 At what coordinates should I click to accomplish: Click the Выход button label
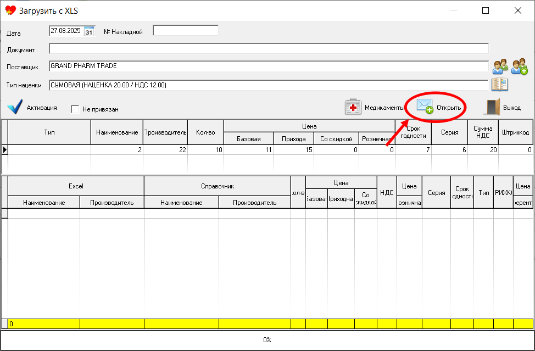click(x=512, y=108)
